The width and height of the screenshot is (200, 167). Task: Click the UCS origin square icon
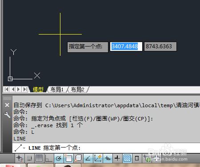click(x=10, y=79)
